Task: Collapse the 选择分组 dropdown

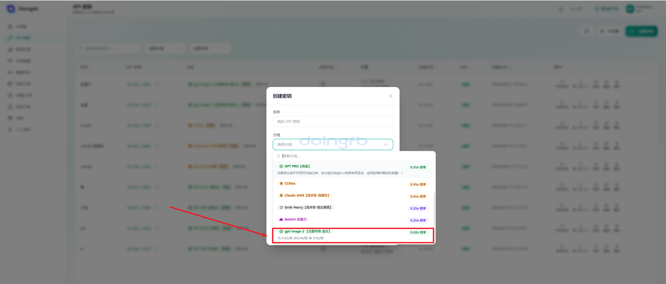Action: [386, 144]
